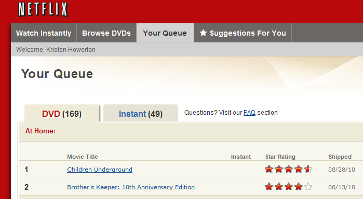Image resolution: width=363 pixels, height=199 pixels.
Task: Give Children Underground a four star rating
Action: (x=299, y=170)
